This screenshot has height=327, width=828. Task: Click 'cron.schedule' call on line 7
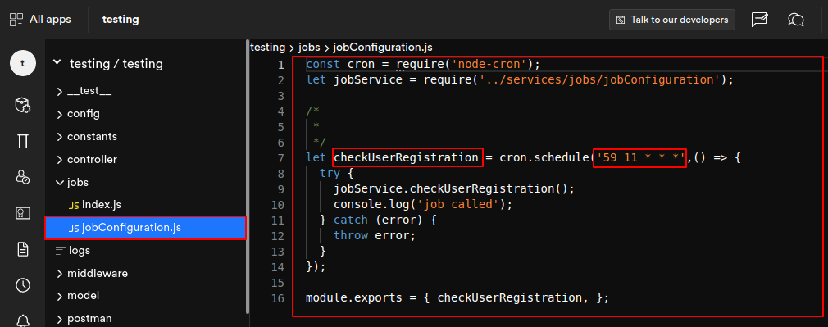point(544,157)
